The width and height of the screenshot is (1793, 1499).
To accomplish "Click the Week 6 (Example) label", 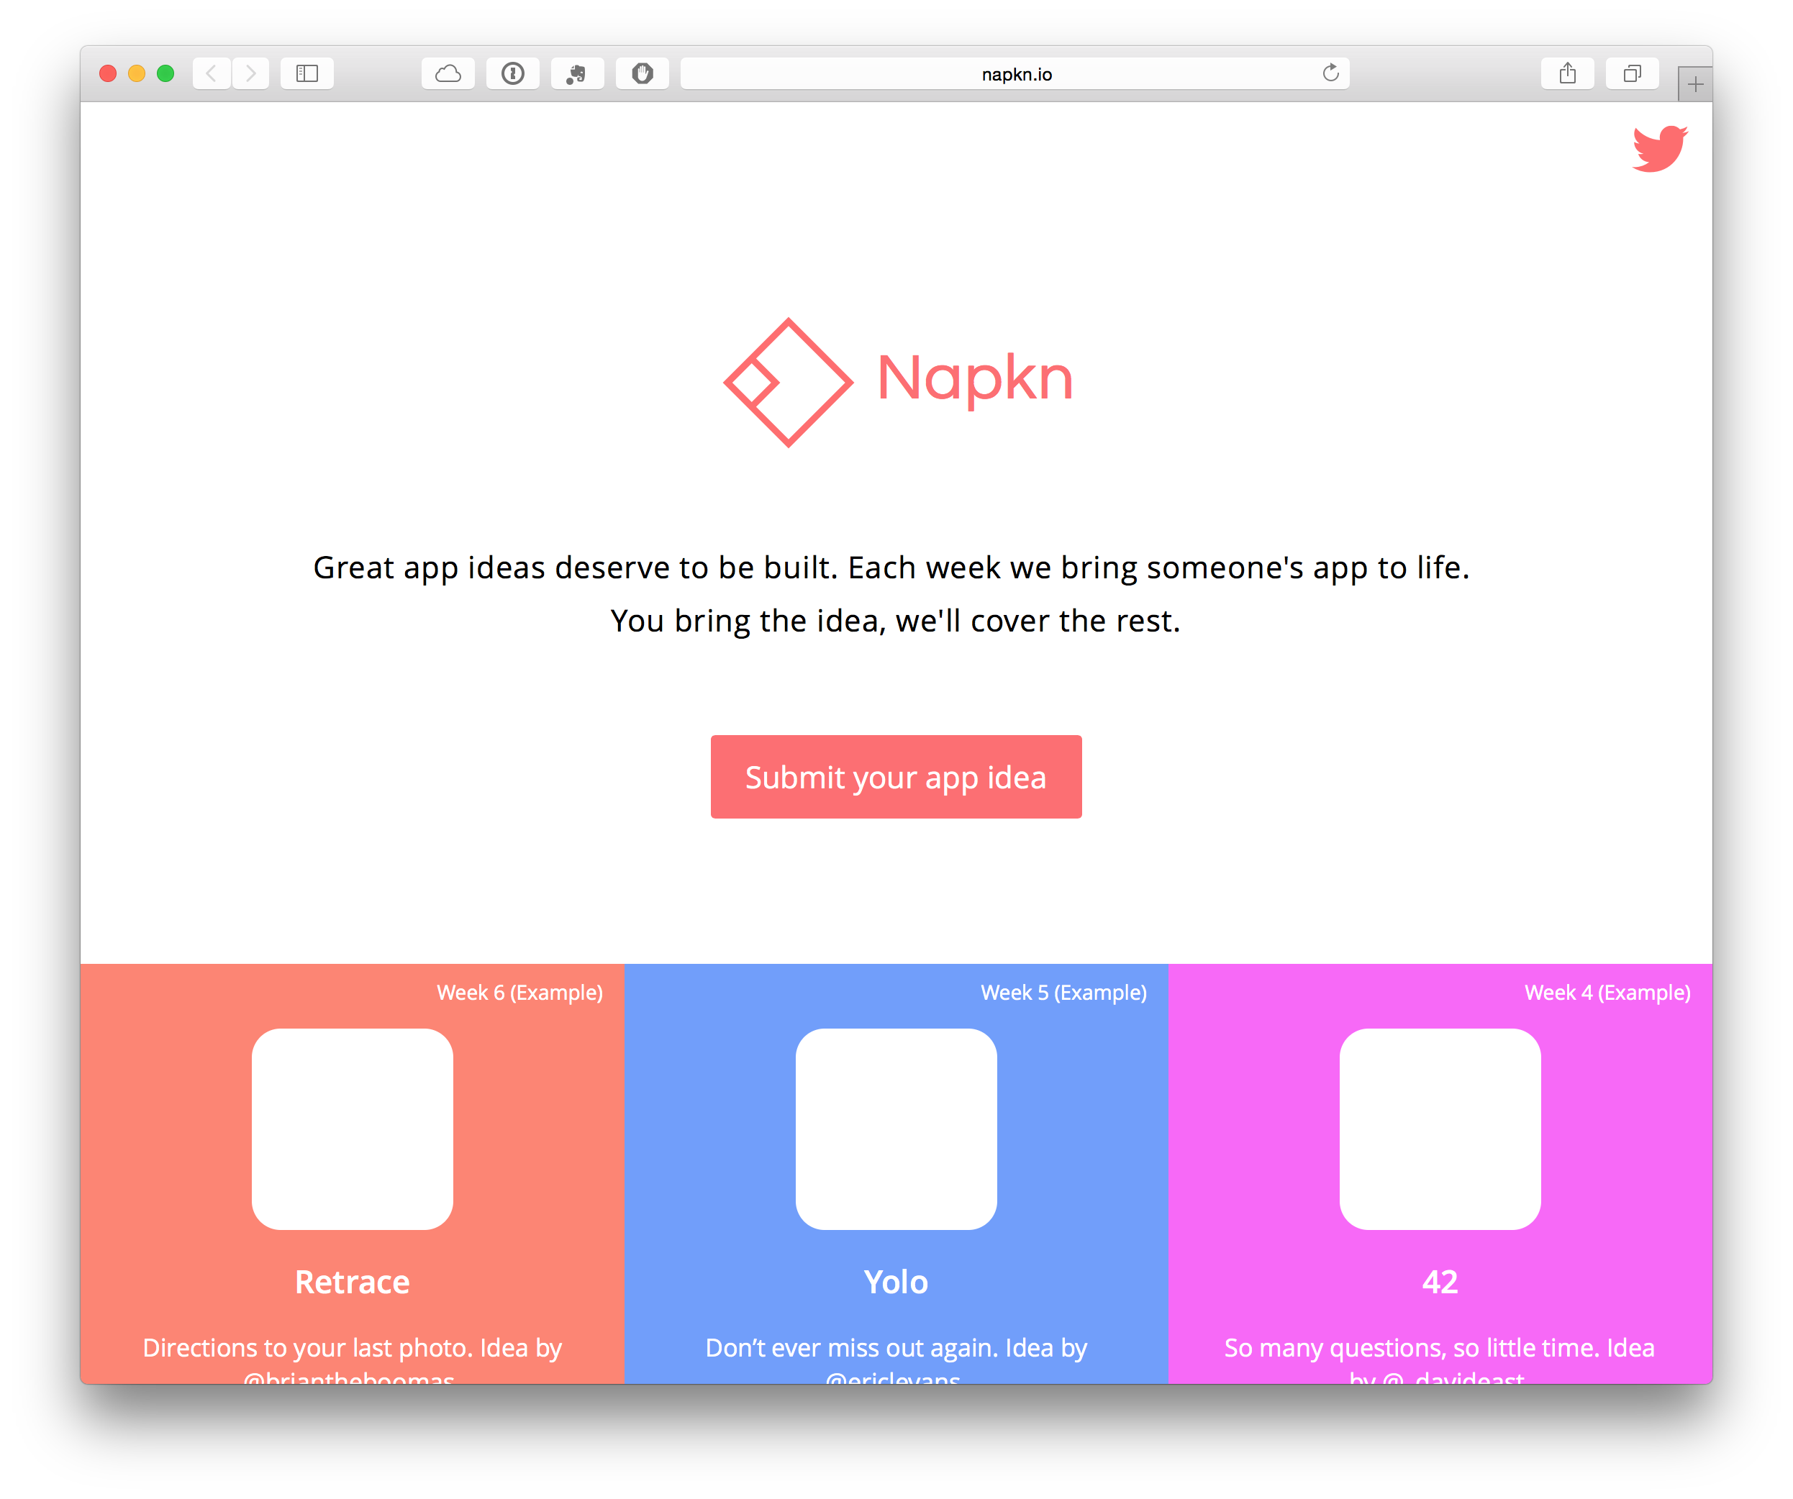I will 519,992.
